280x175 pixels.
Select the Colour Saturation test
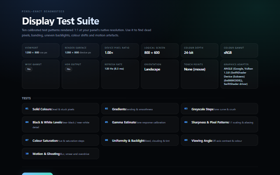[x=60, y=140]
